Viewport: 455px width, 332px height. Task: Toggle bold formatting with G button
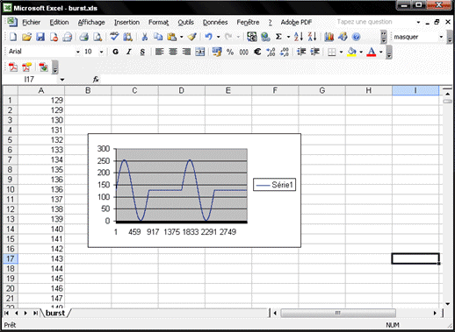tap(116, 52)
